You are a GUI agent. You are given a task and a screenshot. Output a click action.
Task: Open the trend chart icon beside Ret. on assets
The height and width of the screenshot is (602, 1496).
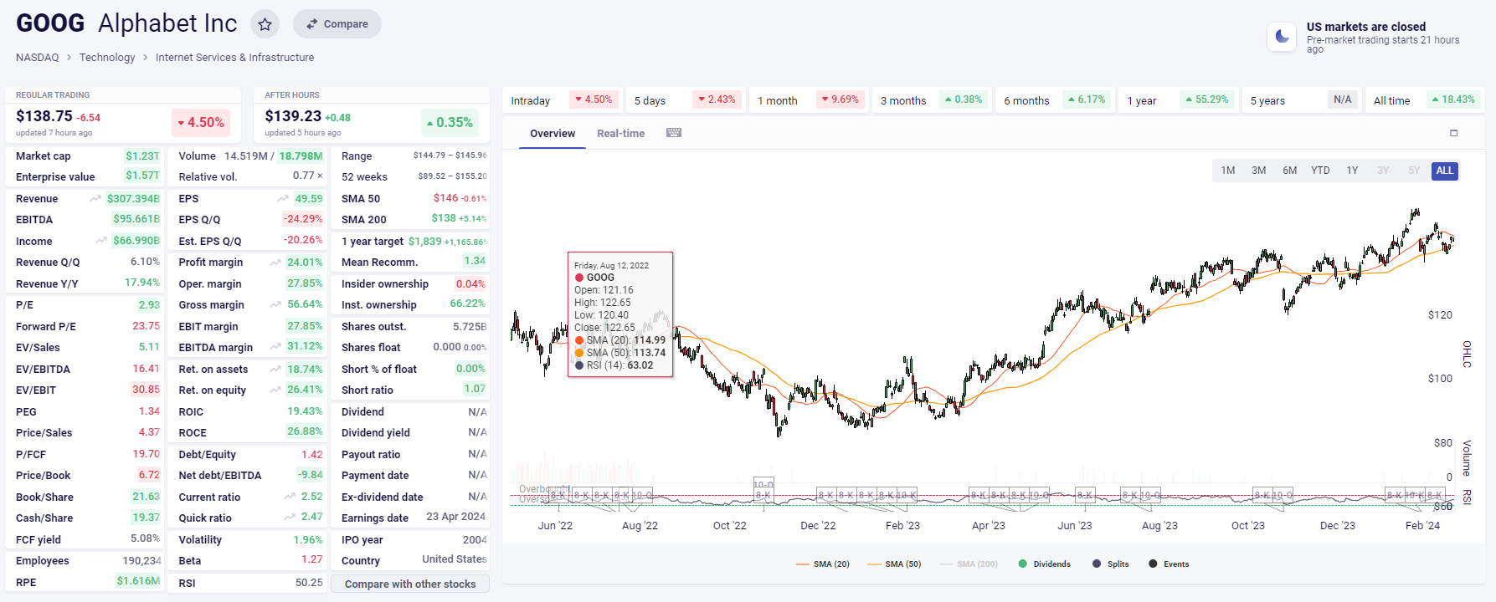click(x=275, y=369)
